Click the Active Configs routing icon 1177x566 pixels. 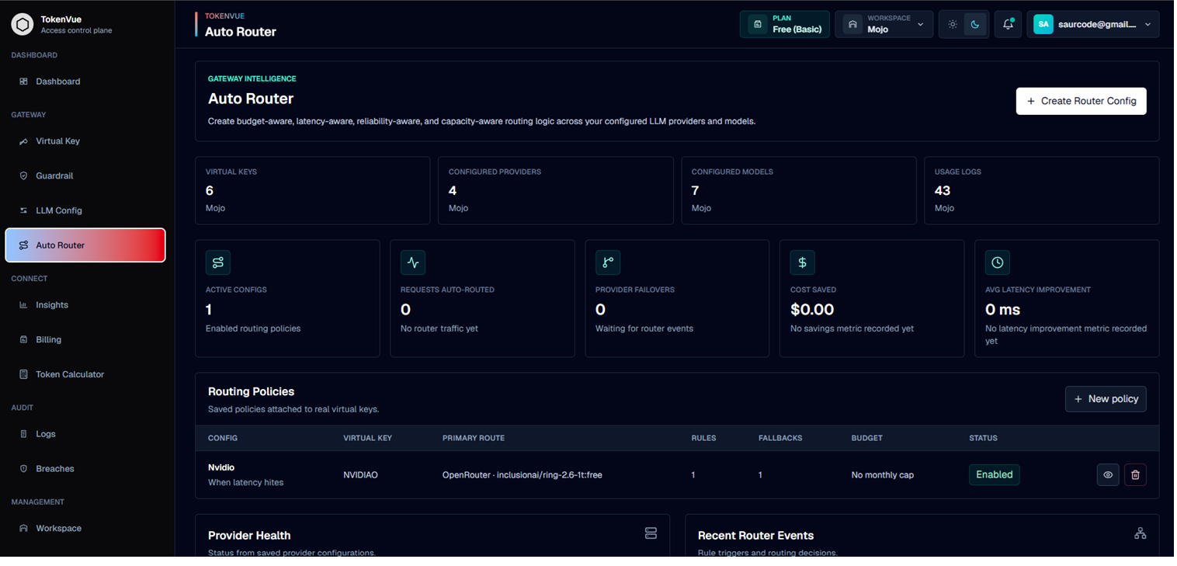pyautogui.click(x=218, y=262)
